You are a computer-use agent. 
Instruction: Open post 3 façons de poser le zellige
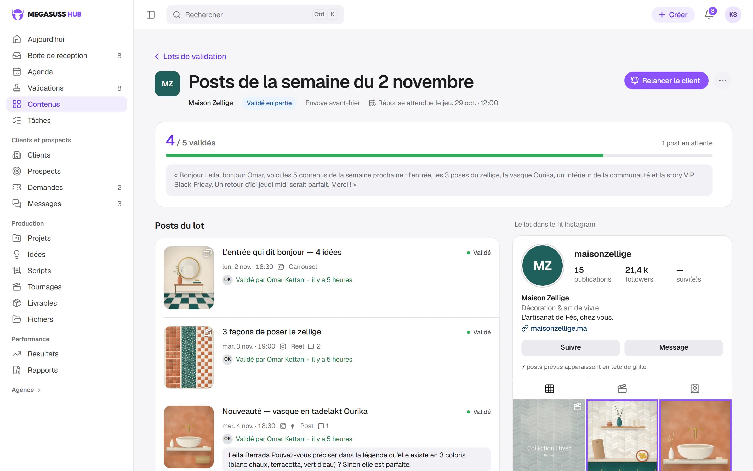click(272, 332)
